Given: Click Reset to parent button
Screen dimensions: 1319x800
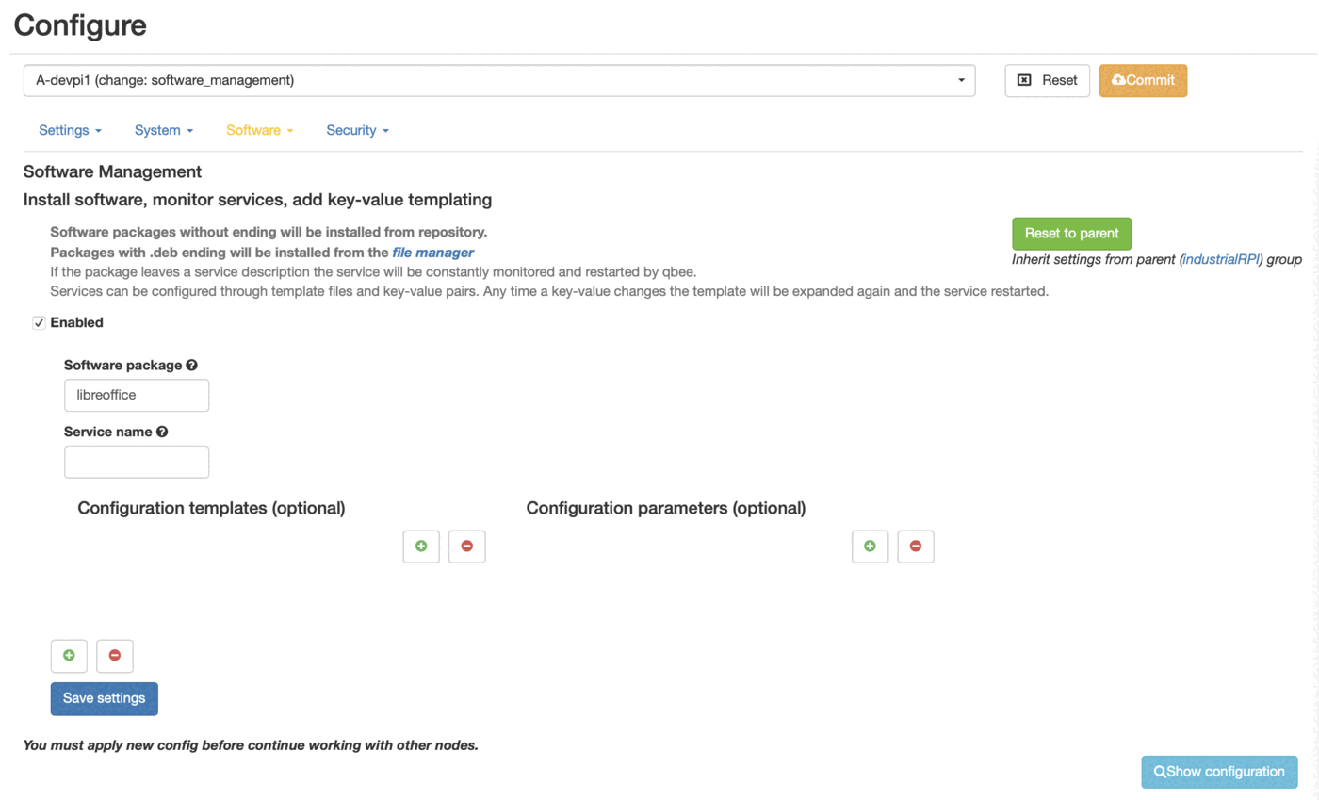Looking at the screenshot, I should (1071, 234).
